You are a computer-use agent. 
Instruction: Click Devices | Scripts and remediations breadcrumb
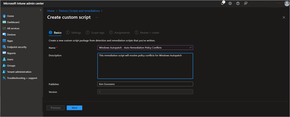coord(79,11)
